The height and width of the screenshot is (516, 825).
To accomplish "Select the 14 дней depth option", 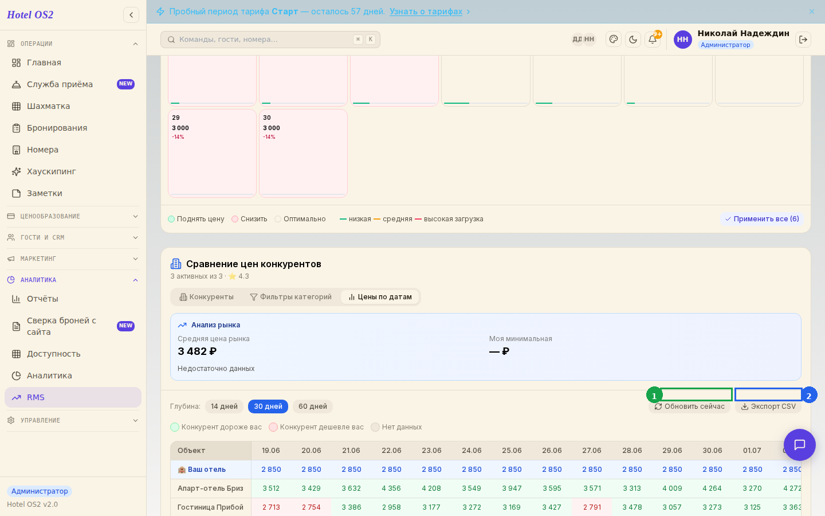I will (224, 406).
